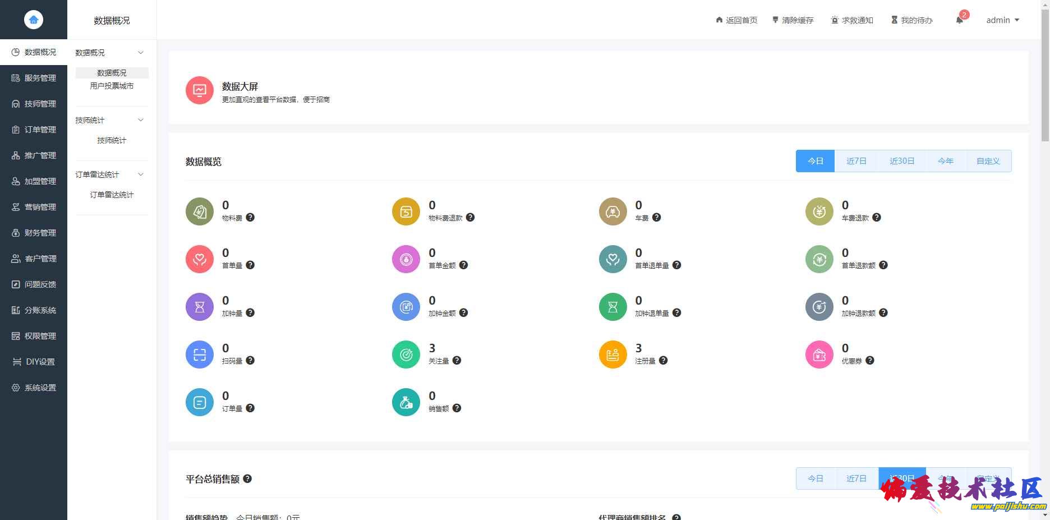This screenshot has width=1050, height=520.
Task: Open the notification bell with badge
Action: tap(960, 20)
